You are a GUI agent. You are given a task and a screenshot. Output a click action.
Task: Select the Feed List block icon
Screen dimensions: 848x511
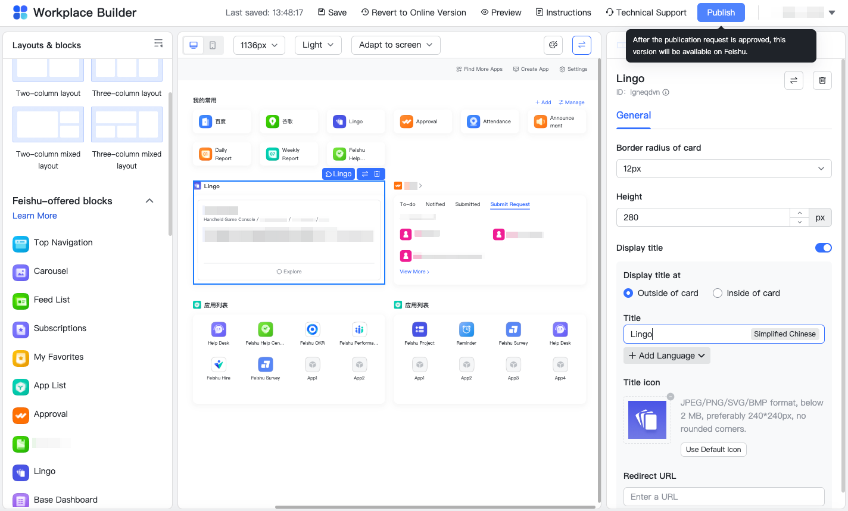pos(21,301)
